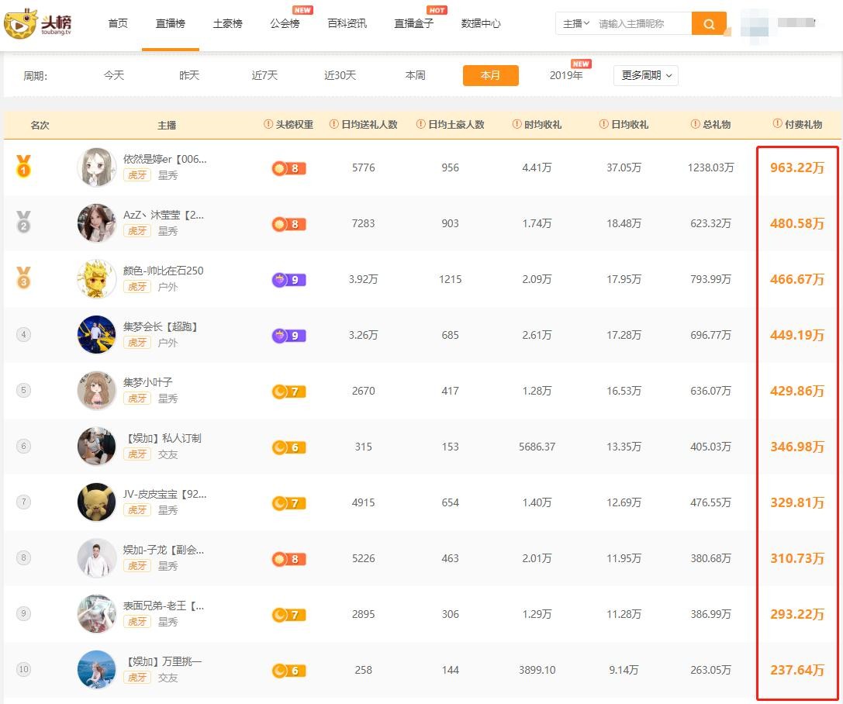Viewport: 843px width, 704px height.
Task: Go to the 数据中心 menu item
Action: point(481,24)
